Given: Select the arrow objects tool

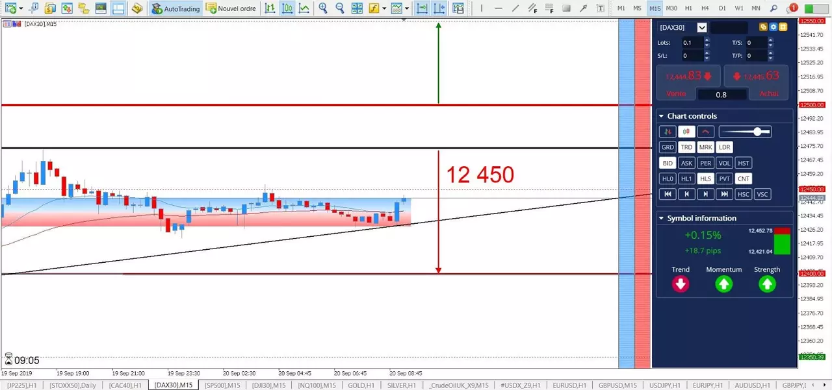Looking at the screenshot, I should (583, 8).
